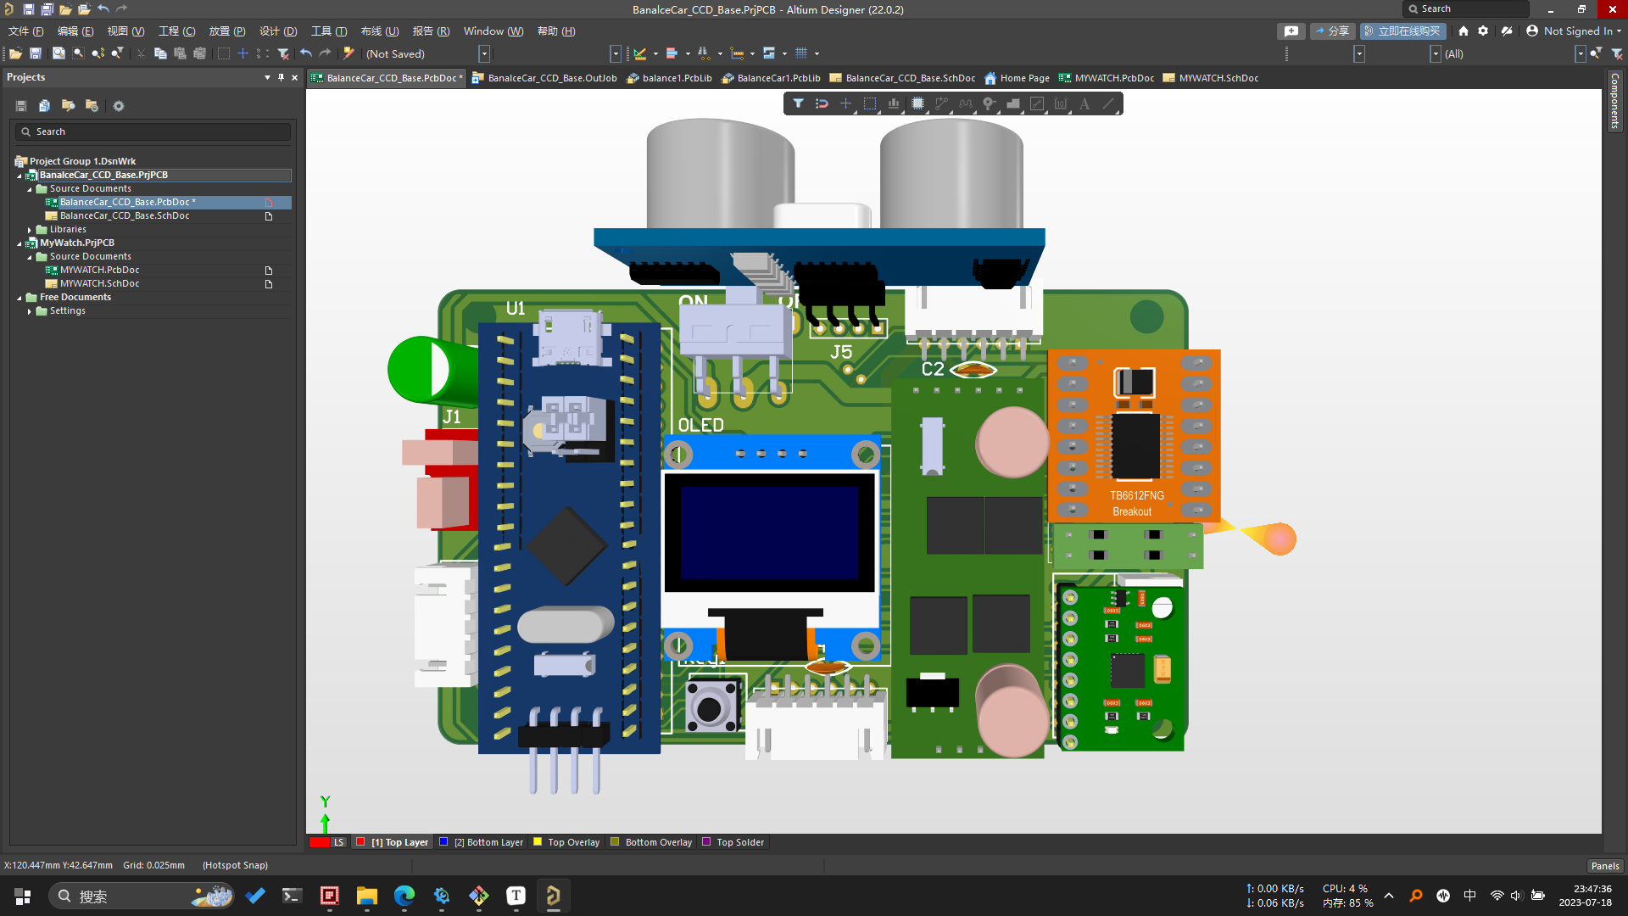Click the Undo arrow in main toolbar

coord(306,53)
